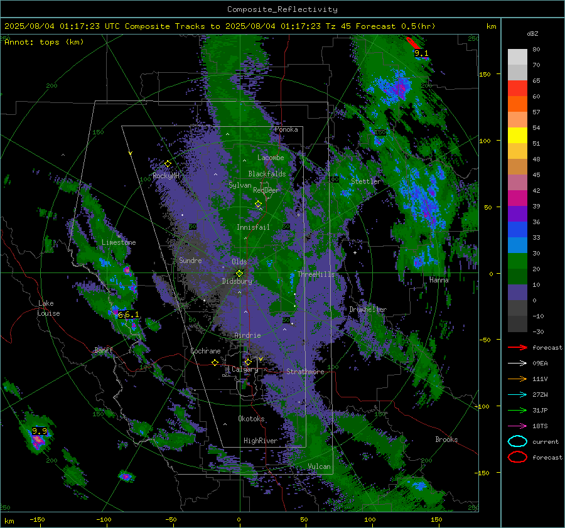Click the 9.9 storm top label
Screen dimensions: 565x528
[40, 431]
